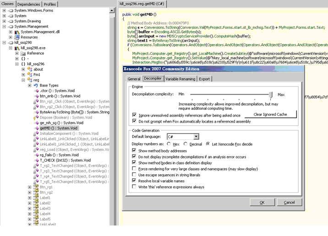Toggle Ignore unresolved assembly references checkbox
The width and height of the screenshot is (328, 236).
[x=134, y=115]
